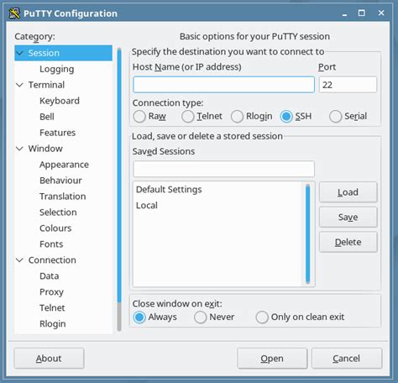The width and height of the screenshot is (398, 383).
Task: Focus the Host Name input field
Action: [223, 85]
